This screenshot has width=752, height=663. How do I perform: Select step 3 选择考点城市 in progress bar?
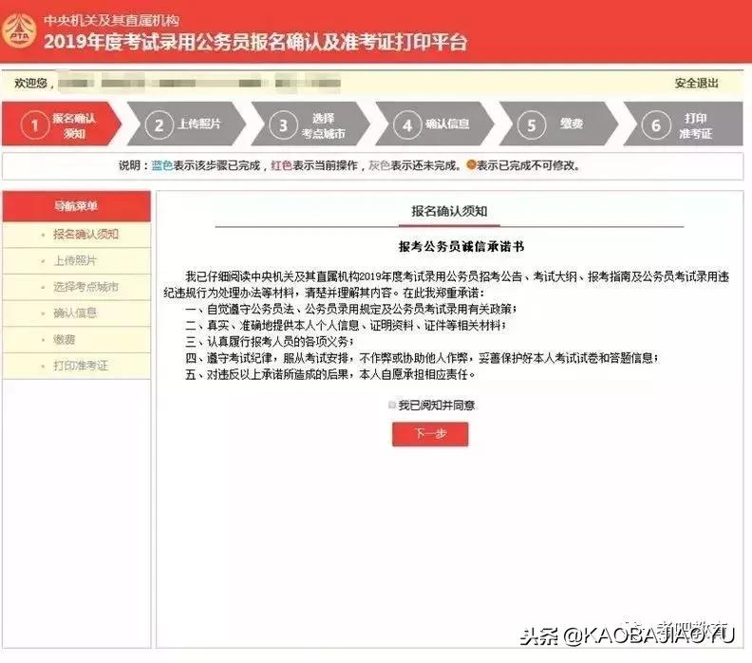310,124
